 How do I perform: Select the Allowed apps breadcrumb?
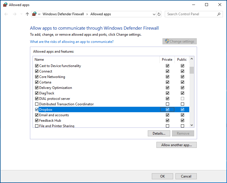[101, 14]
